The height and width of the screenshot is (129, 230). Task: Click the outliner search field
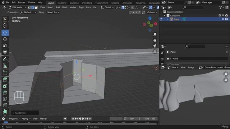point(193,7)
